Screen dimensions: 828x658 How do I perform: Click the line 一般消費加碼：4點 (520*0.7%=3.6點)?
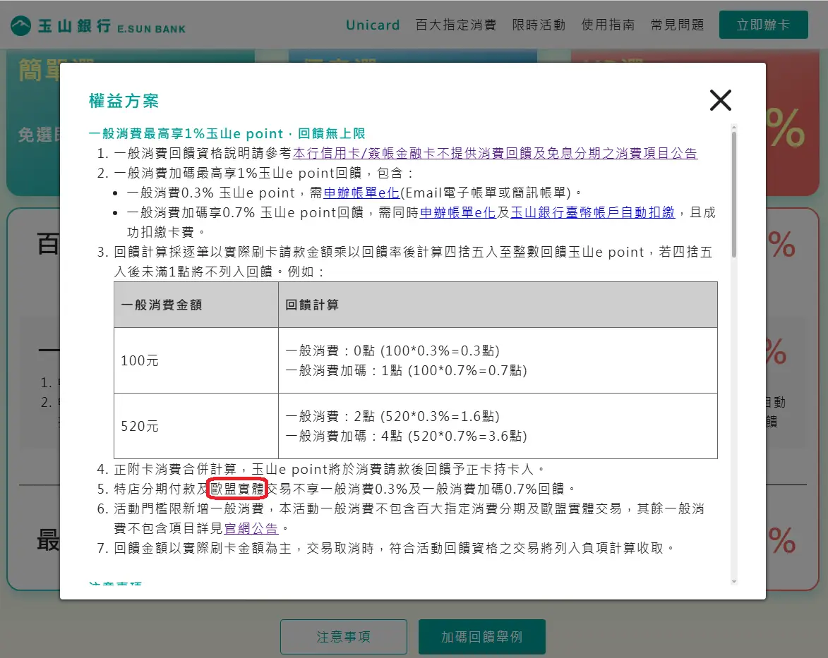click(406, 436)
